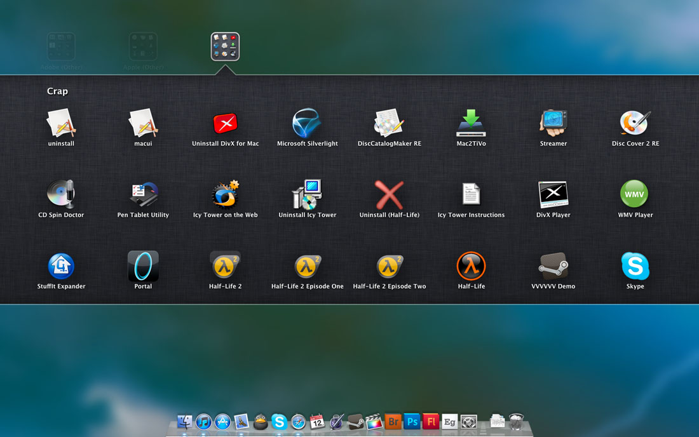Open Half-Life 2 Episode Two
The width and height of the screenshot is (699, 437).
pos(389,266)
